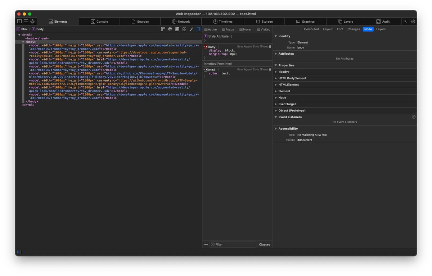Open the Timelines tab
This screenshot has height=276, width=432.
pyautogui.click(x=222, y=22)
